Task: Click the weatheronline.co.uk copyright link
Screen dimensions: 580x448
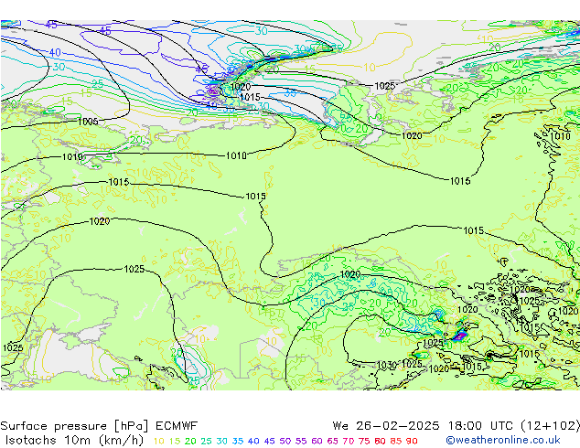Action: point(502,441)
